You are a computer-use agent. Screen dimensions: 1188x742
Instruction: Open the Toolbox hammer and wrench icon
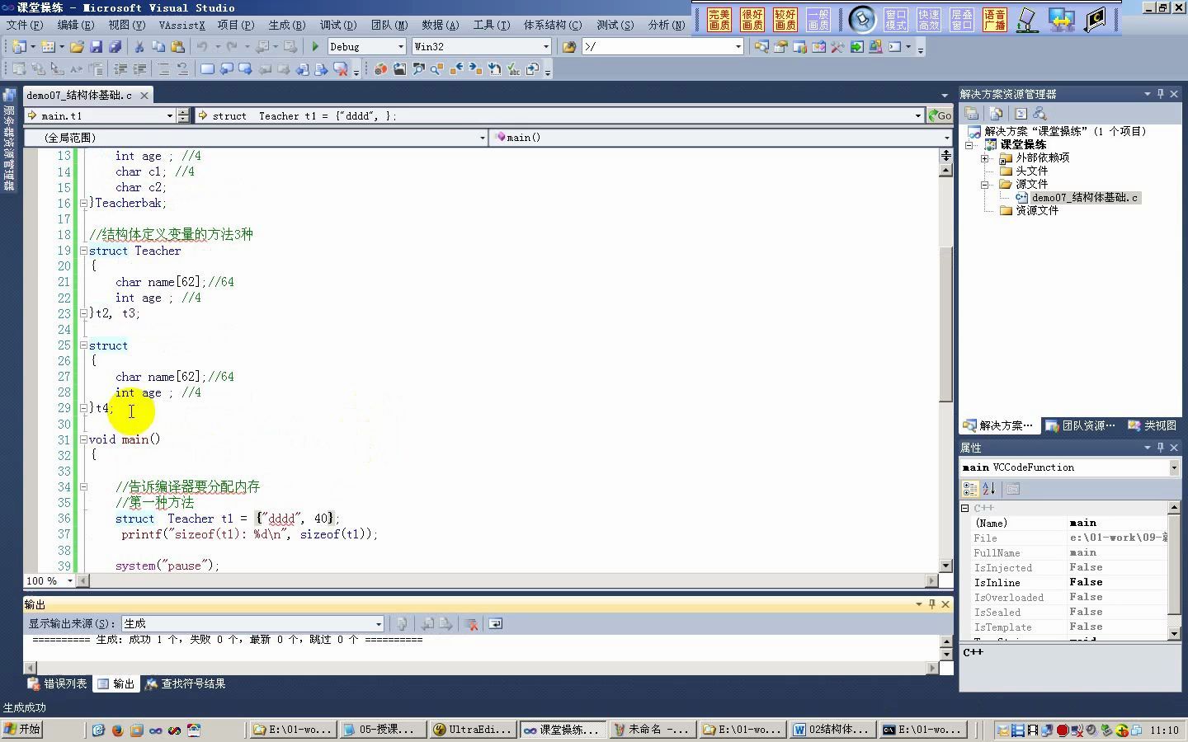point(837,47)
